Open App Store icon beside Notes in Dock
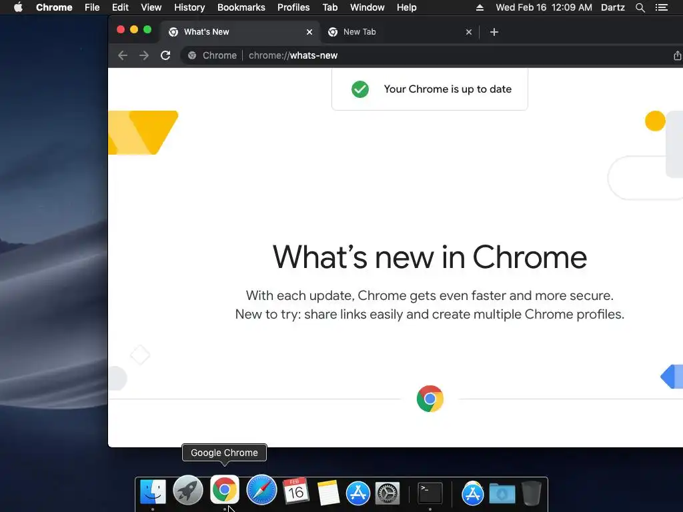683x512 pixels. 358,493
